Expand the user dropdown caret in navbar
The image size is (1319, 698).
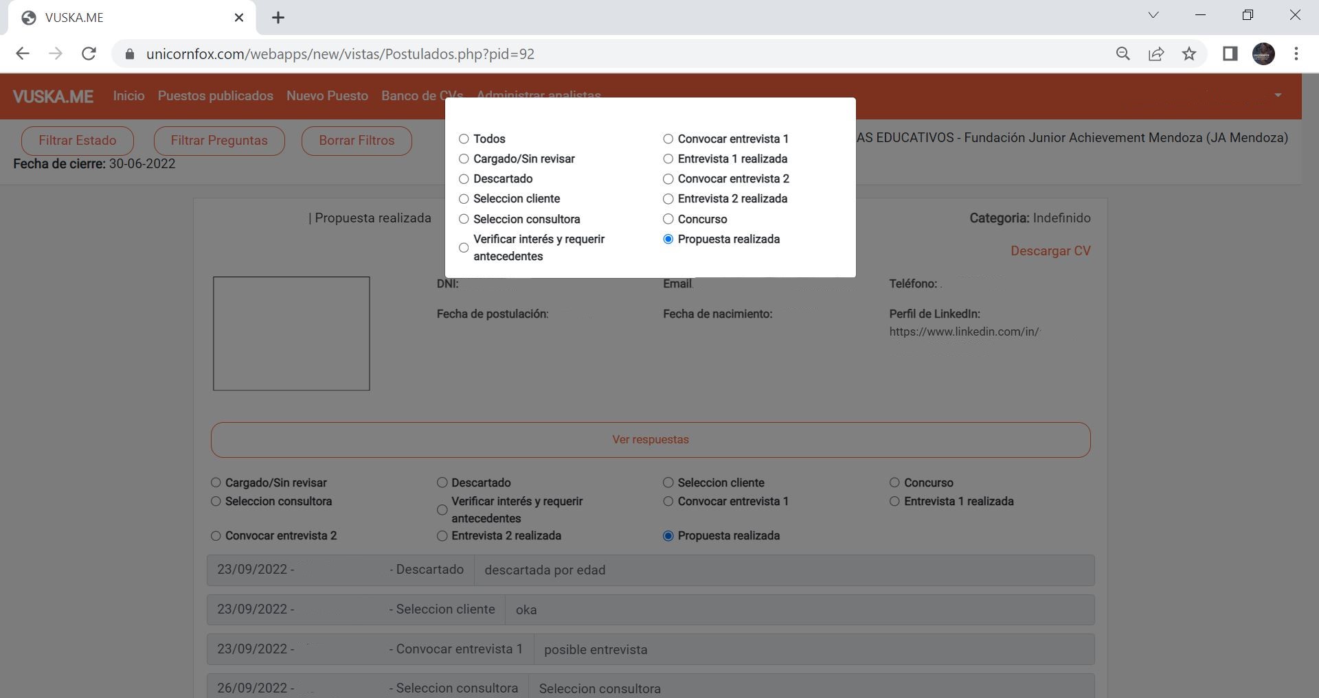(x=1278, y=95)
